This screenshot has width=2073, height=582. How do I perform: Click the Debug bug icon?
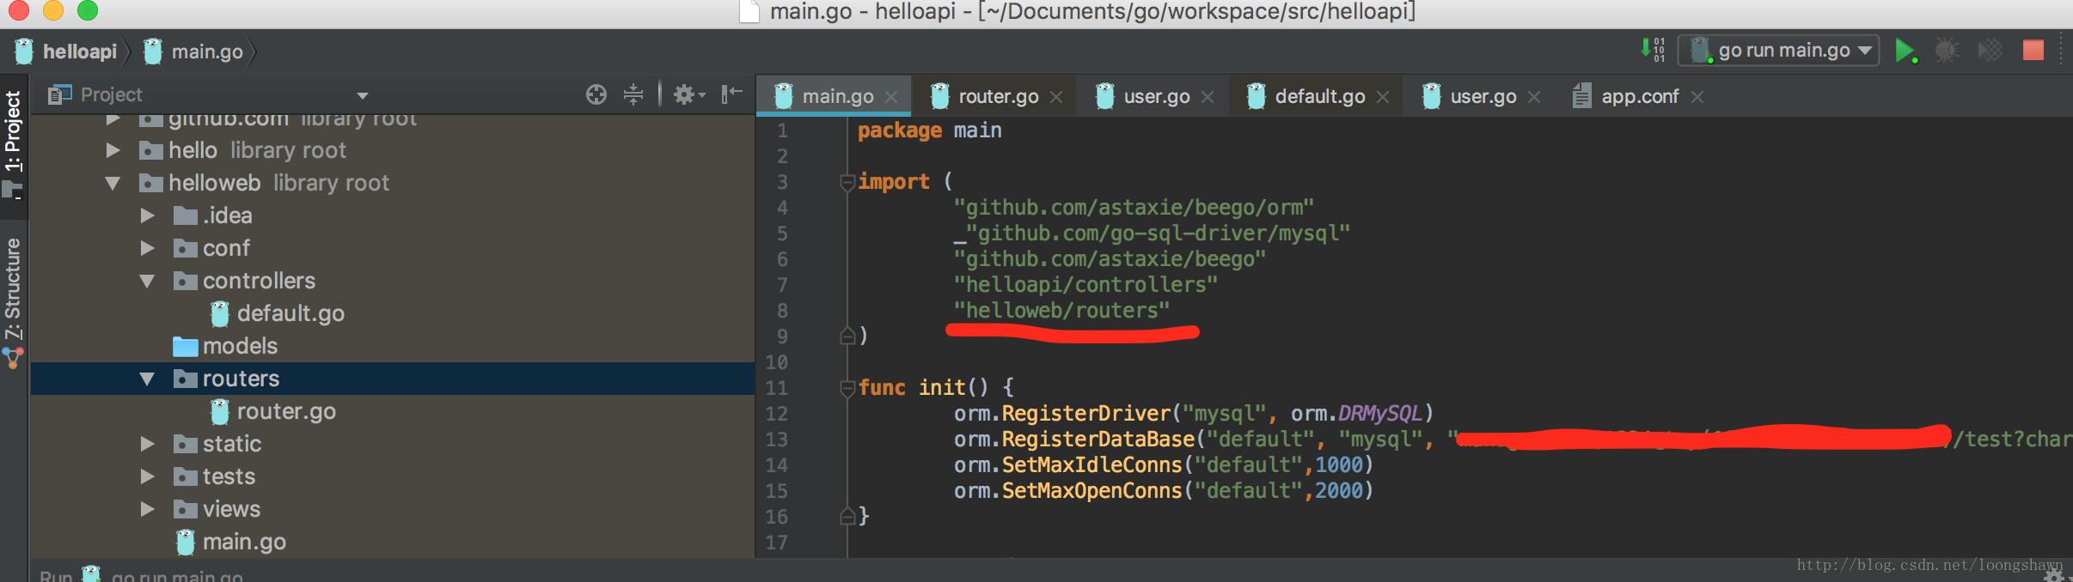click(1947, 51)
